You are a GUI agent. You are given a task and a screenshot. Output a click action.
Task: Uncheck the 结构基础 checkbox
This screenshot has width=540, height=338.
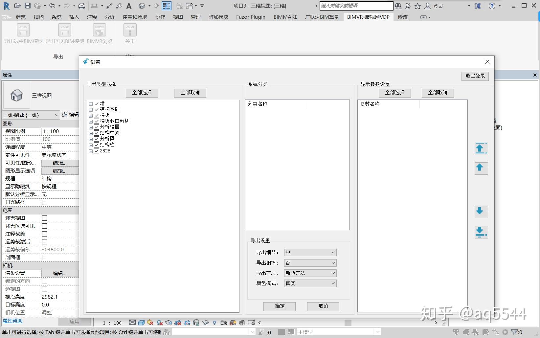[97, 109]
